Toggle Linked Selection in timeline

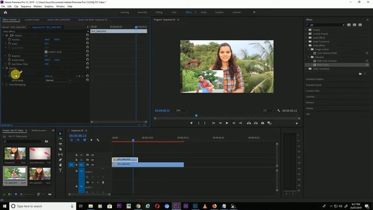85,140
